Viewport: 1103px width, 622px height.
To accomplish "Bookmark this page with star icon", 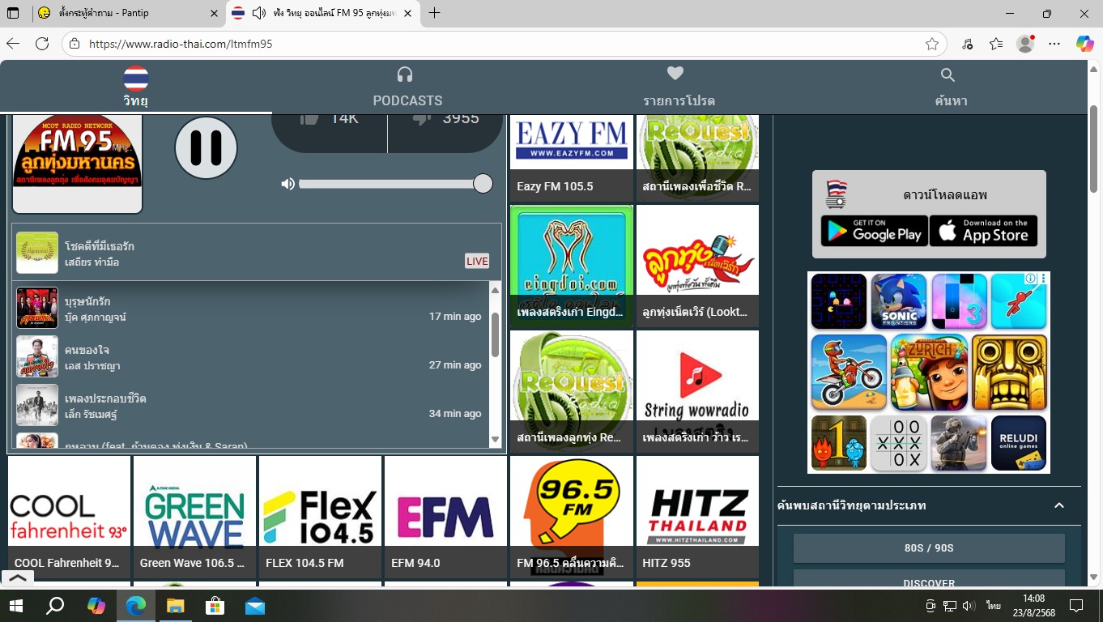I will pyautogui.click(x=932, y=44).
